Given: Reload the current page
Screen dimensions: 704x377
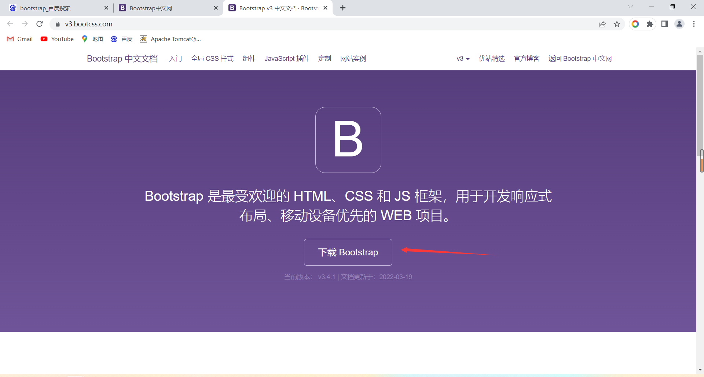Looking at the screenshot, I should [x=40, y=24].
